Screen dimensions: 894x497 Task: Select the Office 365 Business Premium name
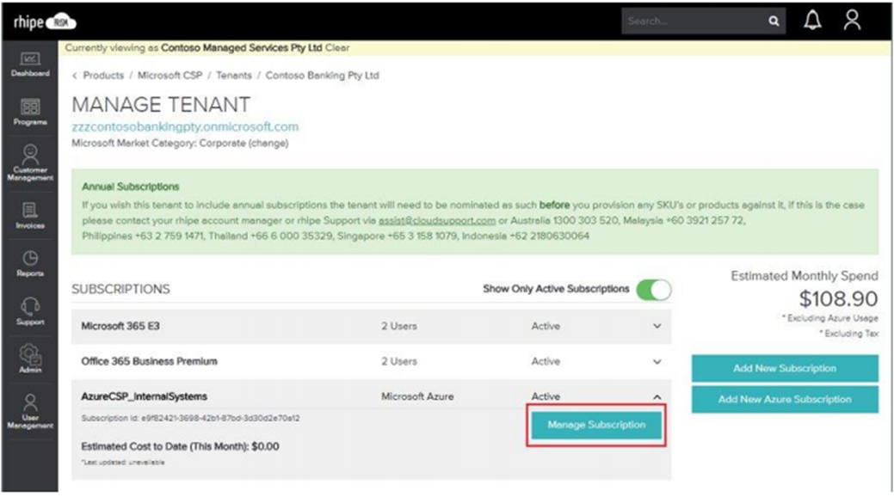149,361
